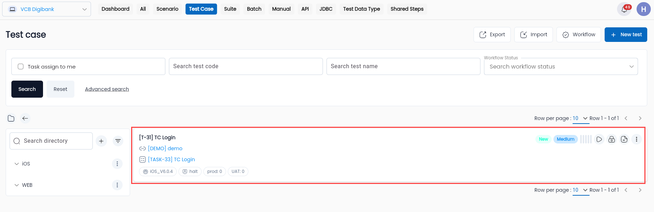Click the folder icon above the directory panel
The image size is (654, 212).
[11, 118]
